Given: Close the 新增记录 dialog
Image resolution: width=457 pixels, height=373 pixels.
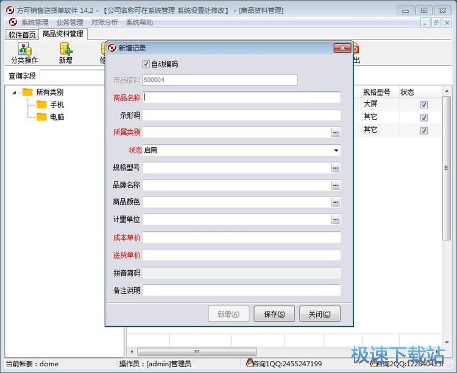Looking at the screenshot, I should click(x=342, y=48).
